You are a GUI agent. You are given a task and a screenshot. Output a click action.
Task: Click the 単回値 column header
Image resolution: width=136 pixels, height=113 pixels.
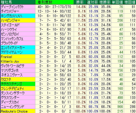117,2
